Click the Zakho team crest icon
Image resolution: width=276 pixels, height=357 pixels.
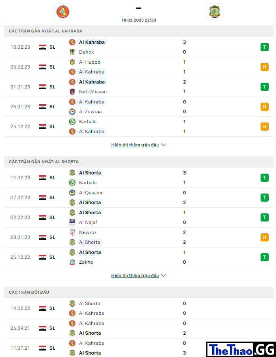pos(72,262)
